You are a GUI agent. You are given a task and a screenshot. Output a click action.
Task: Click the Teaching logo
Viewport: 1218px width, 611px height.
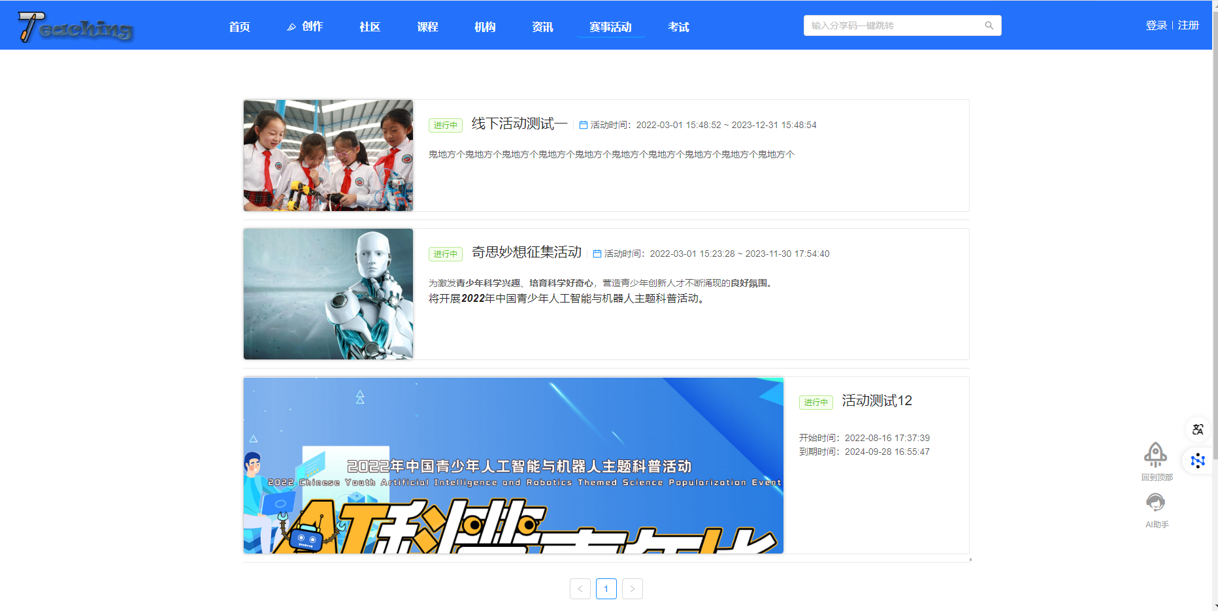click(75, 27)
